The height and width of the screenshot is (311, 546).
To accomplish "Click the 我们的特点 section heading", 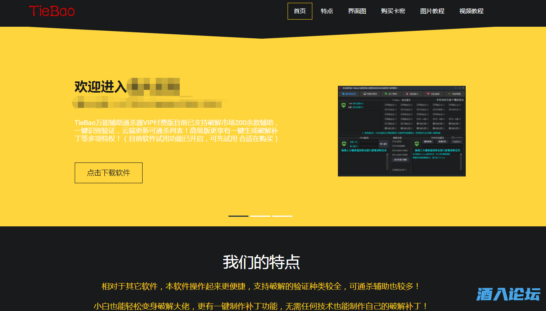I will pos(261,262).
